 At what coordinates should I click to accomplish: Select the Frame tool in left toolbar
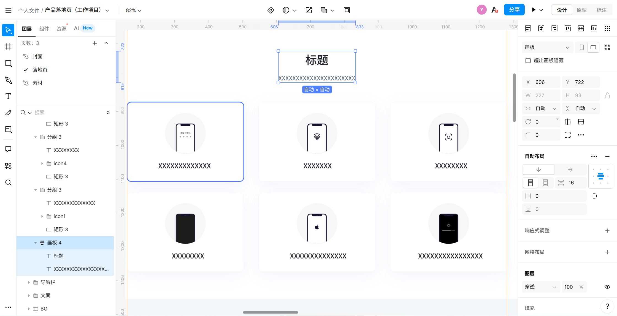(x=8, y=47)
